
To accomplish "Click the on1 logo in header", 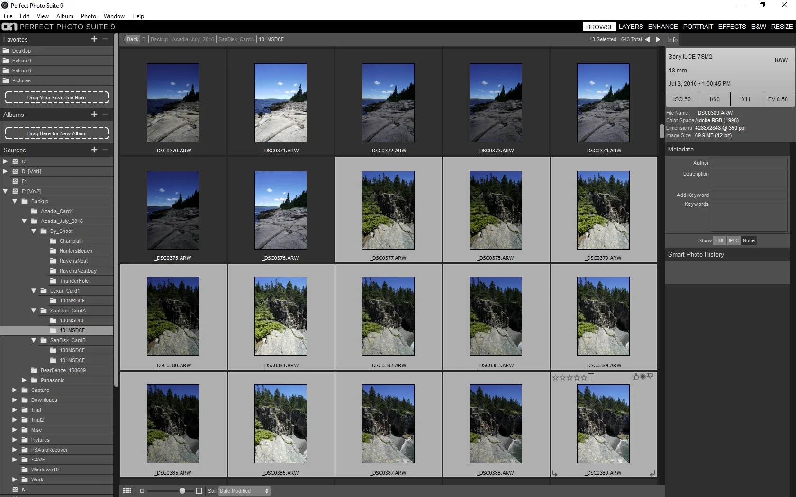I will (x=9, y=27).
